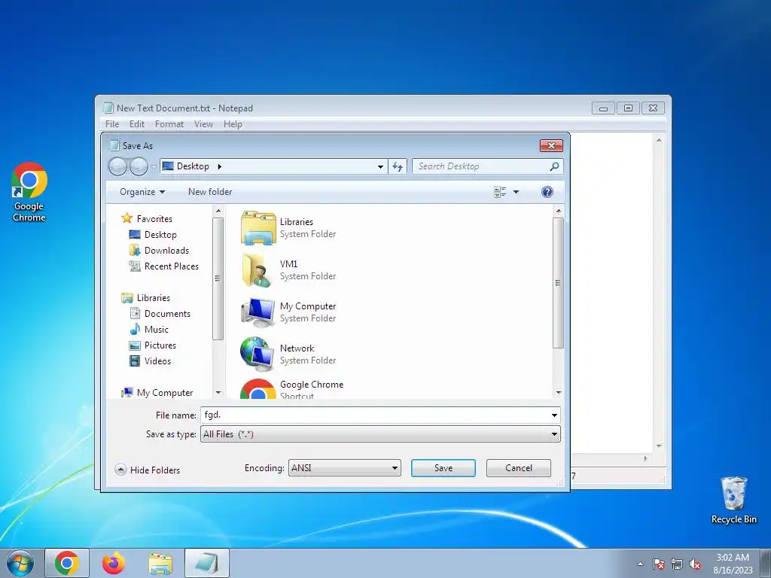Open the address bar history dropdown
This screenshot has width=771, height=578.
(x=380, y=166)
